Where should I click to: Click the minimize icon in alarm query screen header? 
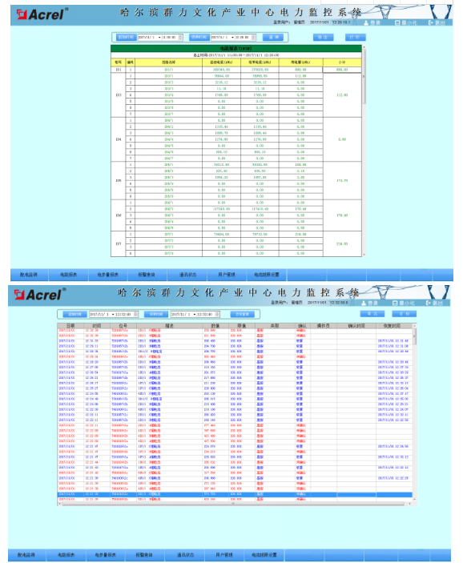point(395,303)
